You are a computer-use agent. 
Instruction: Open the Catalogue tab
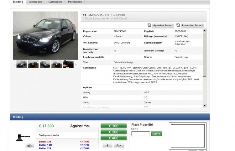pos(55,2)
